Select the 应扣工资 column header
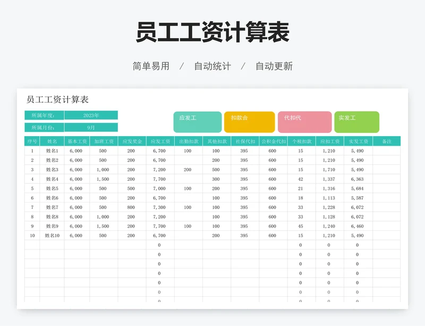 pyautogui.click(x=330, y=141)
